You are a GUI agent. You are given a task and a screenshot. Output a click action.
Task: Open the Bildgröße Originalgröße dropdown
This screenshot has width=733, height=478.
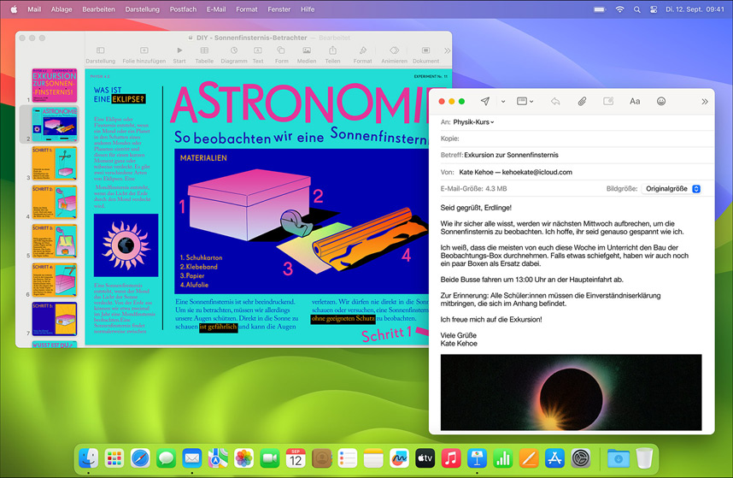point(672,188)
